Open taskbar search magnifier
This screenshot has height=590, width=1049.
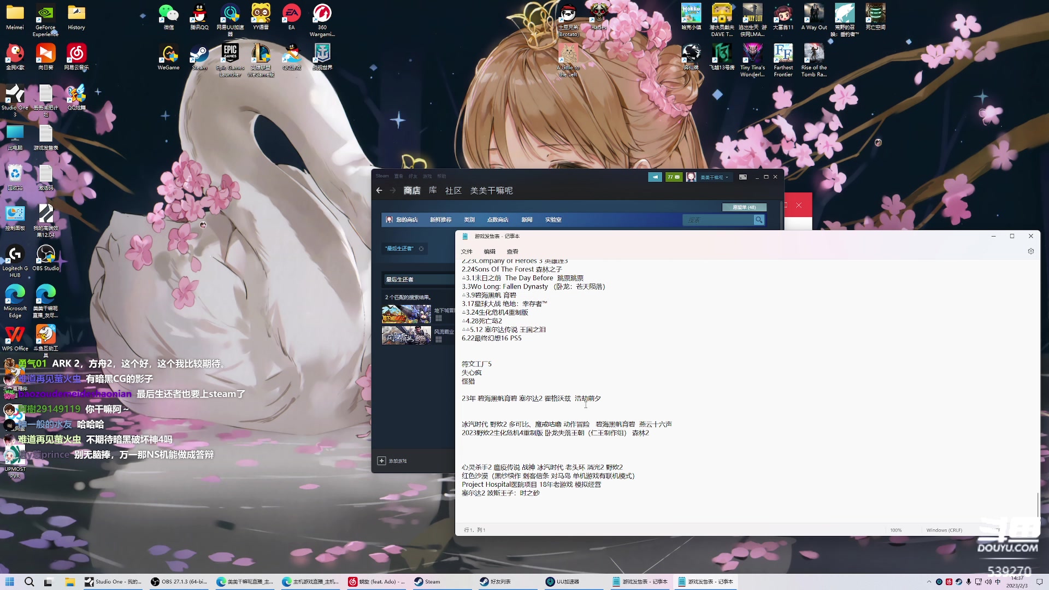[30, 582]
